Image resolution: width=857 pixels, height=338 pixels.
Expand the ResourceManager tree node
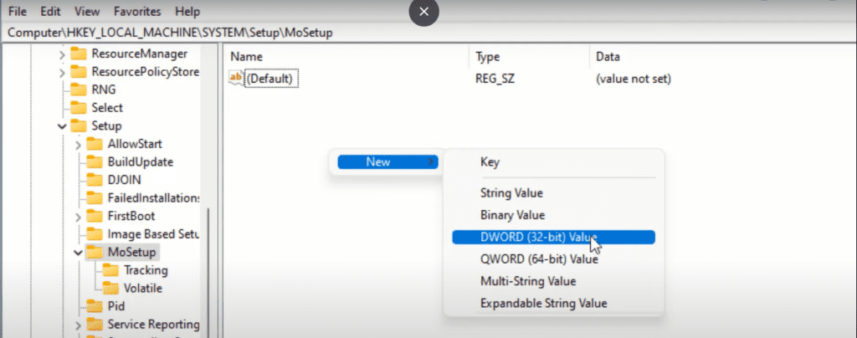pyautogui.click(x=62, y=54)
